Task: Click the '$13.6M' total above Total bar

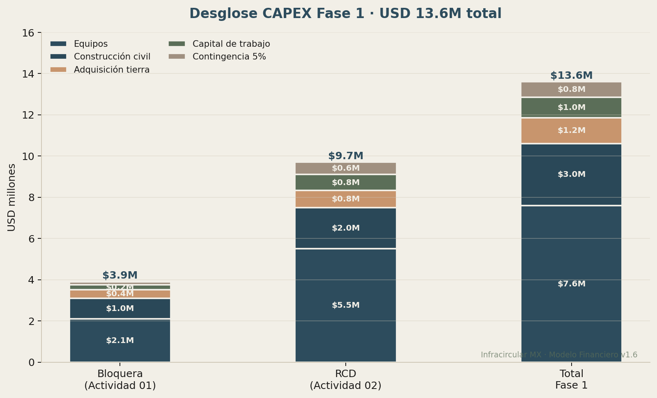Action: pyautogui.click(x=572, y=75)
